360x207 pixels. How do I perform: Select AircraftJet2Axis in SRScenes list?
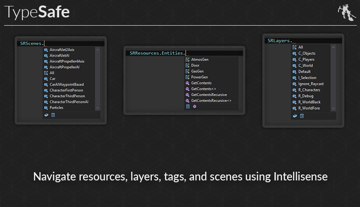point(62,50)
